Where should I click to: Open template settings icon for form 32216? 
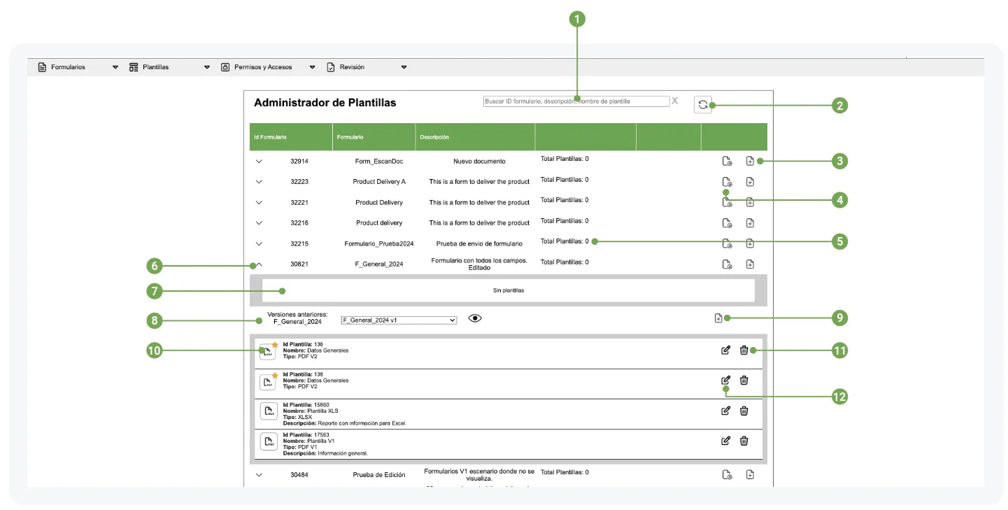click(x=727, y=223)
